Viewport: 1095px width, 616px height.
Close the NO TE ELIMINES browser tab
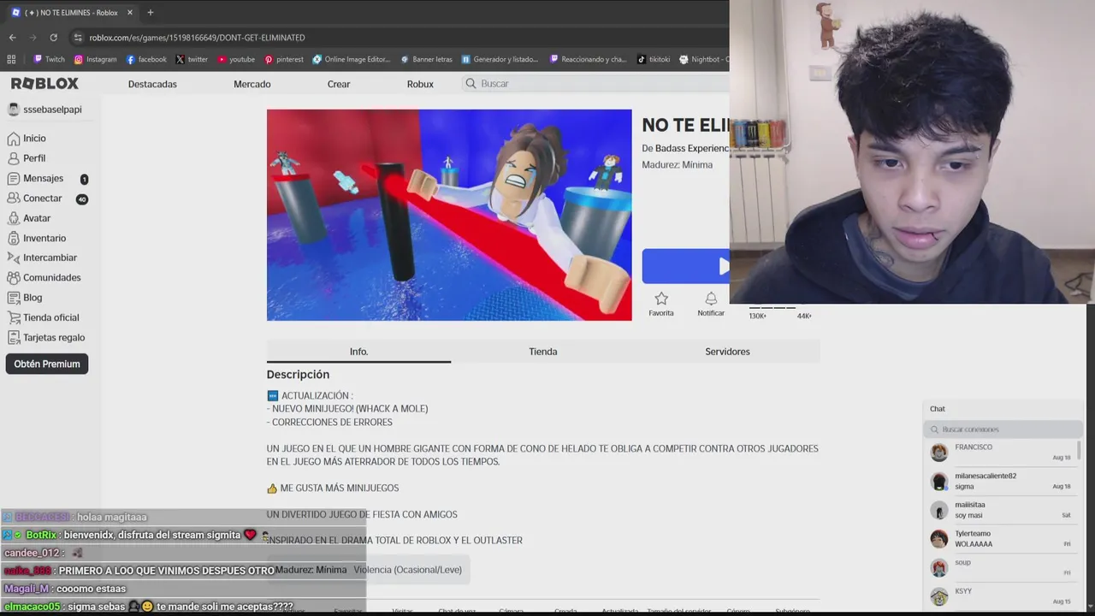tap(130, 13)
